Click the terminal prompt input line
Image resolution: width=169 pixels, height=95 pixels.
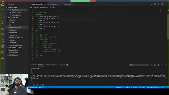[44, 85]
